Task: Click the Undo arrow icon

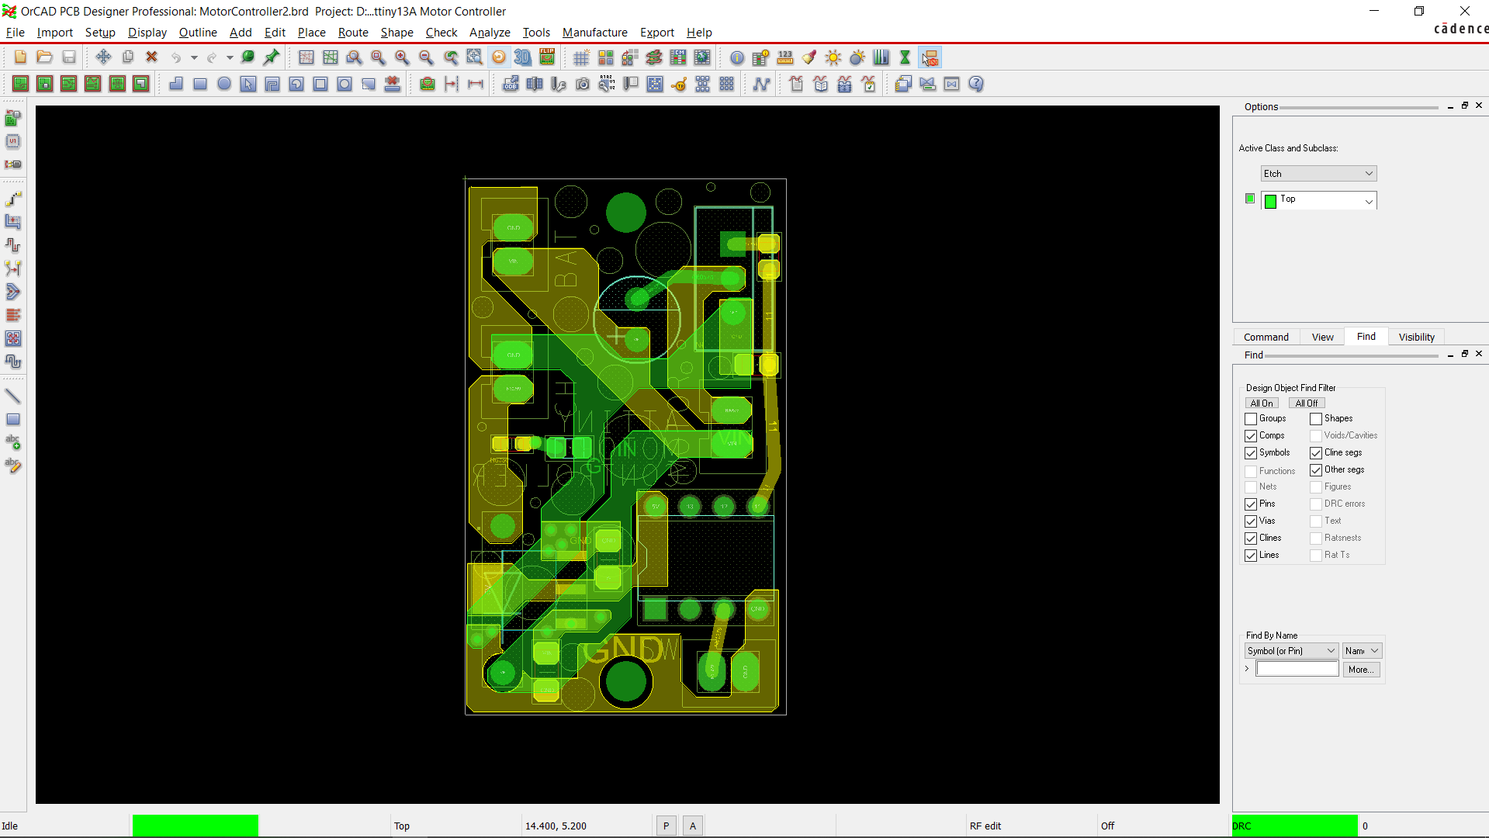Action: coord(176,57)
